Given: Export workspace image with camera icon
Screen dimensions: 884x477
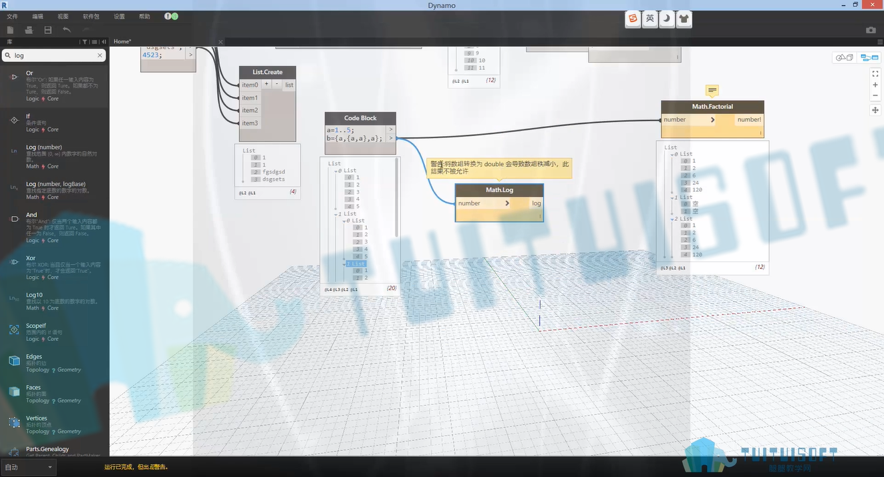Looking at the screenshot, I should click(871, 30).
